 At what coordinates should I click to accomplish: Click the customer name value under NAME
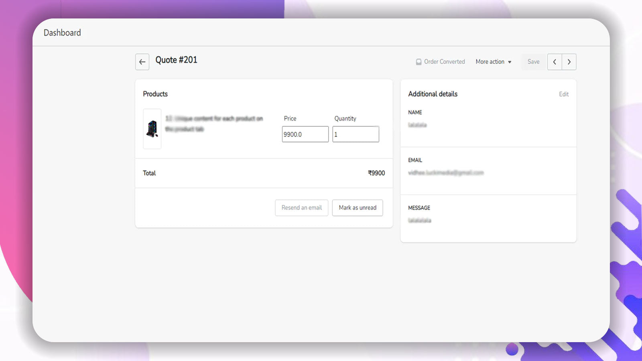[x=417, y=125]
